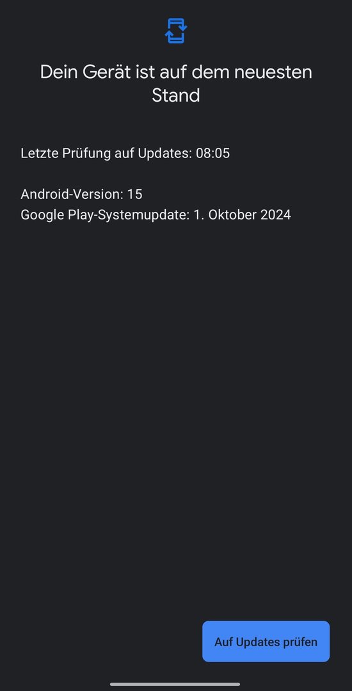Click the last check time 08:05
The height and width of the screenshot is (691, 352).
click(212, 154)
